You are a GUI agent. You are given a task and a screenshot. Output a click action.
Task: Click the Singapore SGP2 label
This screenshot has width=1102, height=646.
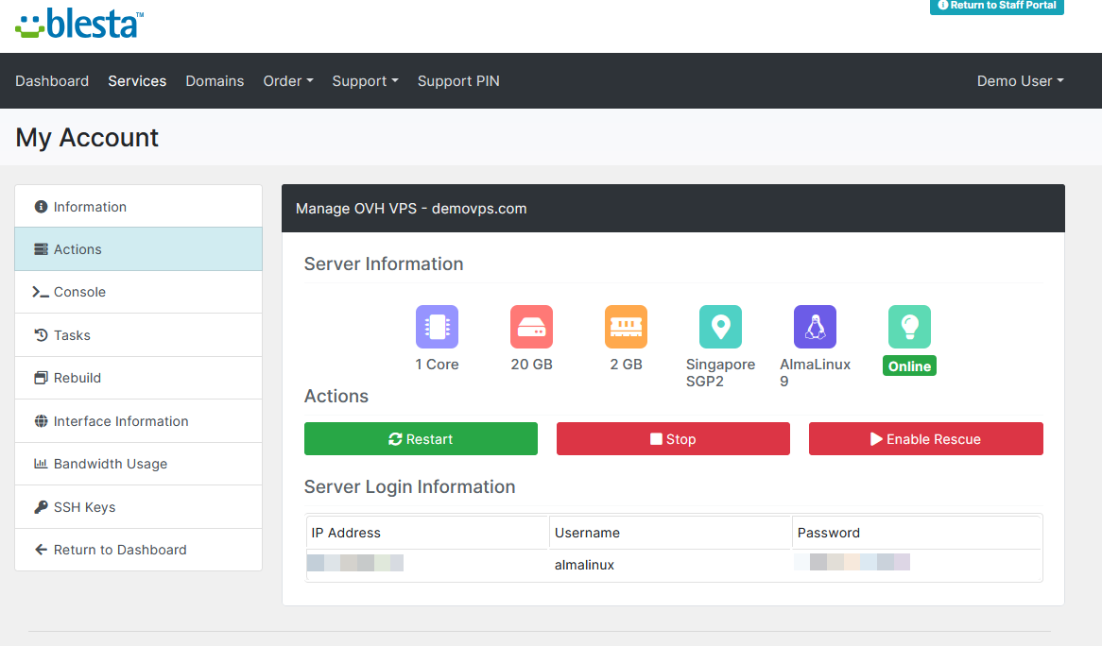pos(720,373)
